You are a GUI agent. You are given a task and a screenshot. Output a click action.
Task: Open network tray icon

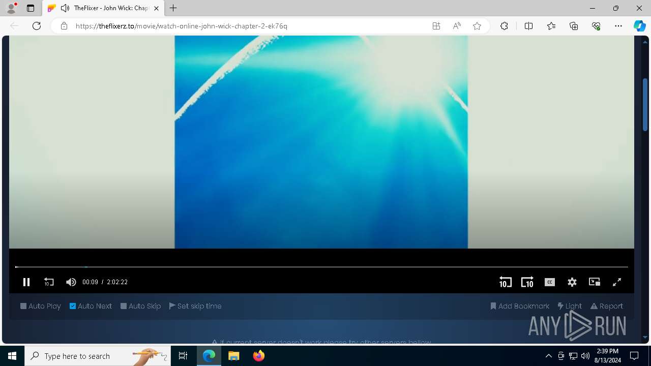(573, 356)
